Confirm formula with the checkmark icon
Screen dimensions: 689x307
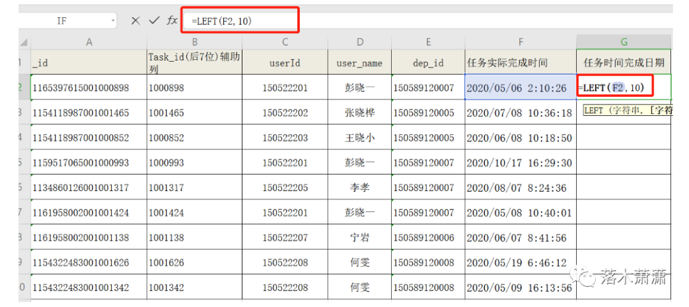pos(154,20)
